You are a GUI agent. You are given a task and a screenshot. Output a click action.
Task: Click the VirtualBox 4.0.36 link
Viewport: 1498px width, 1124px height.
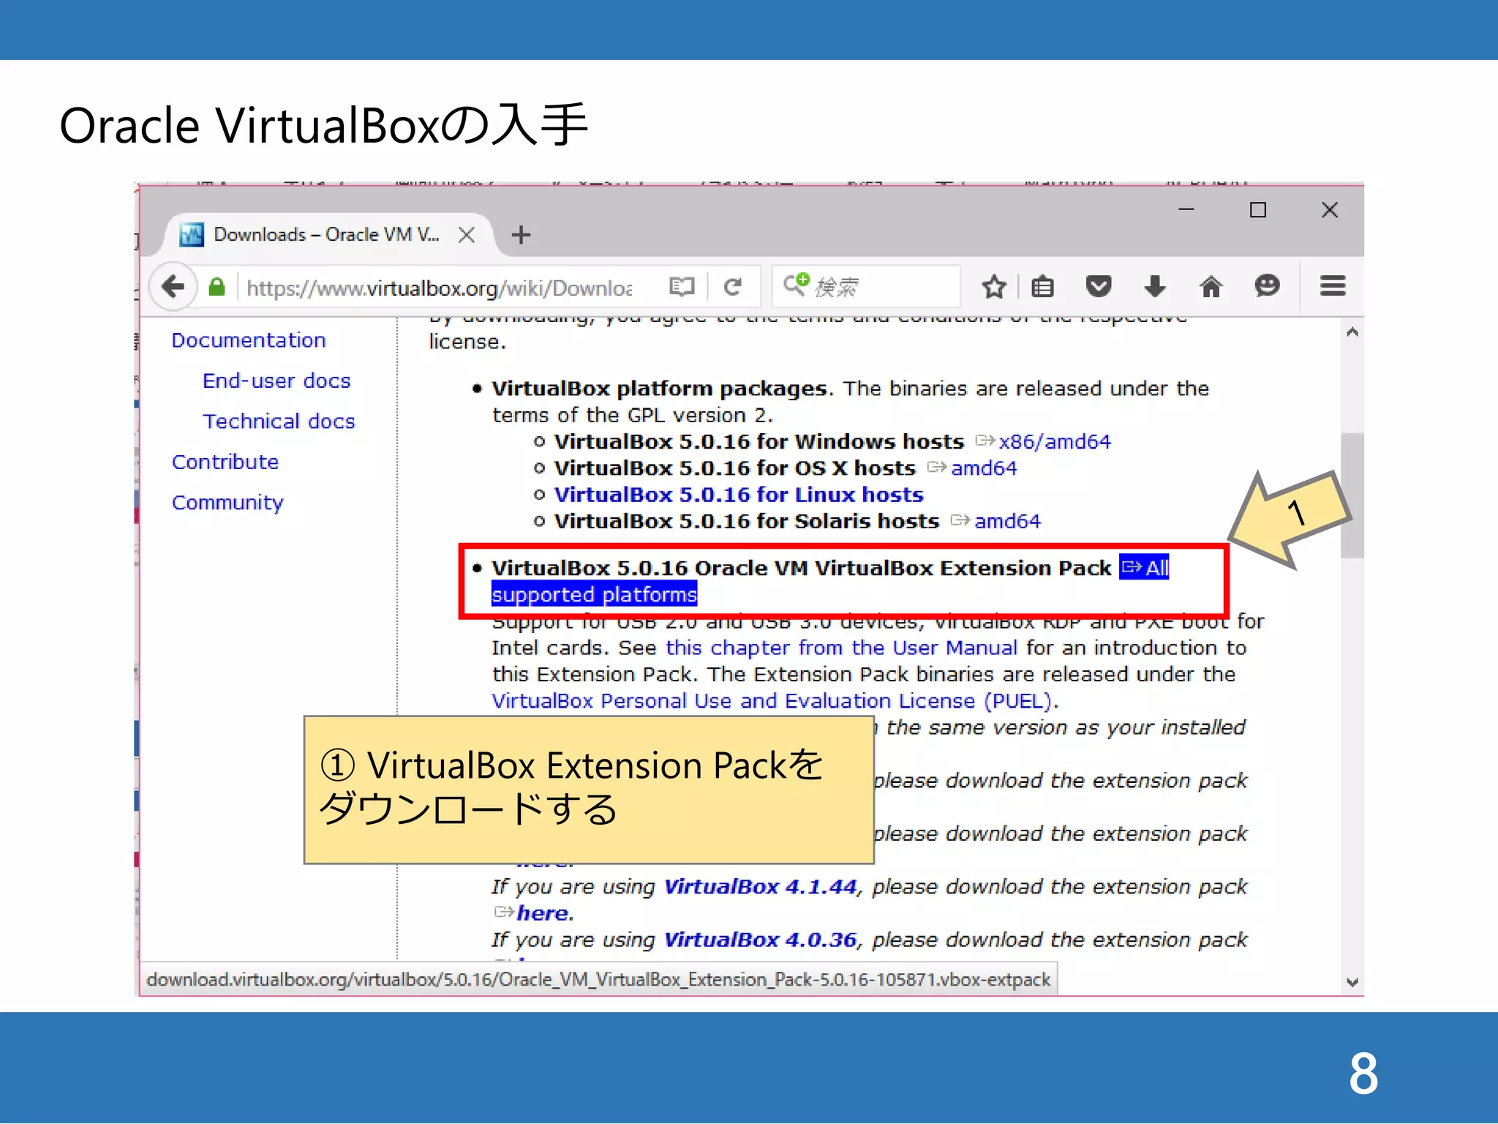click(760, 940)
